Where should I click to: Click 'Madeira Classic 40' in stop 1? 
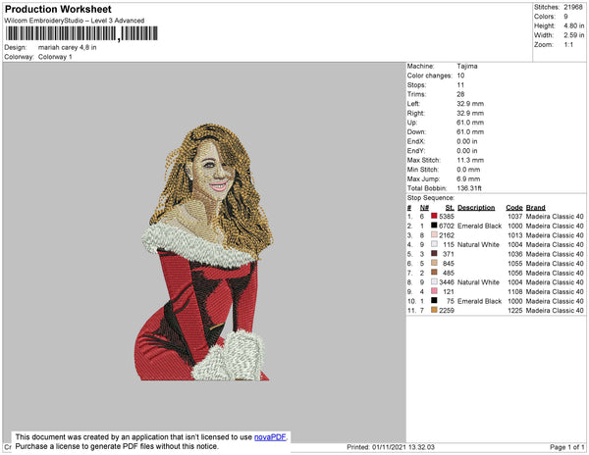point(555,216)
